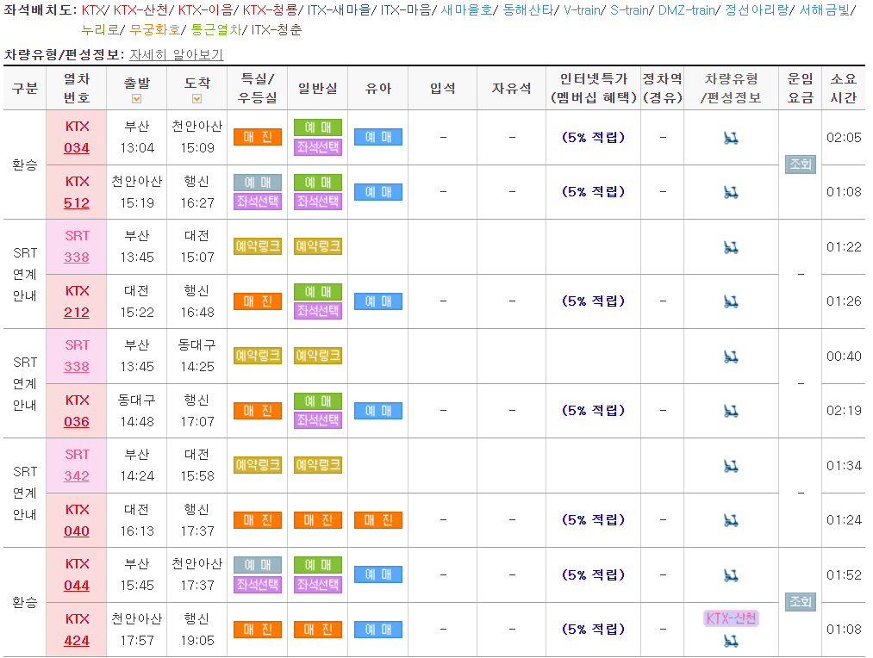Open seat icon for SRT 338 to 대전
The height and width of the screenshot is (658, 873).
[731, 247]
